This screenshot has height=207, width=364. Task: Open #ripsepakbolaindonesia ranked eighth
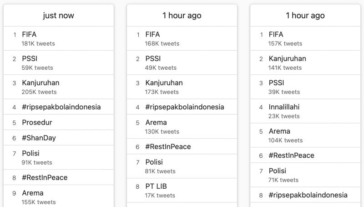coord(305,195)
